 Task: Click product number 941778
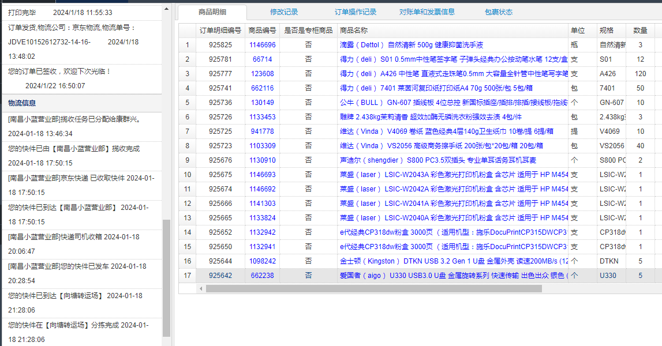pos(262,131)
